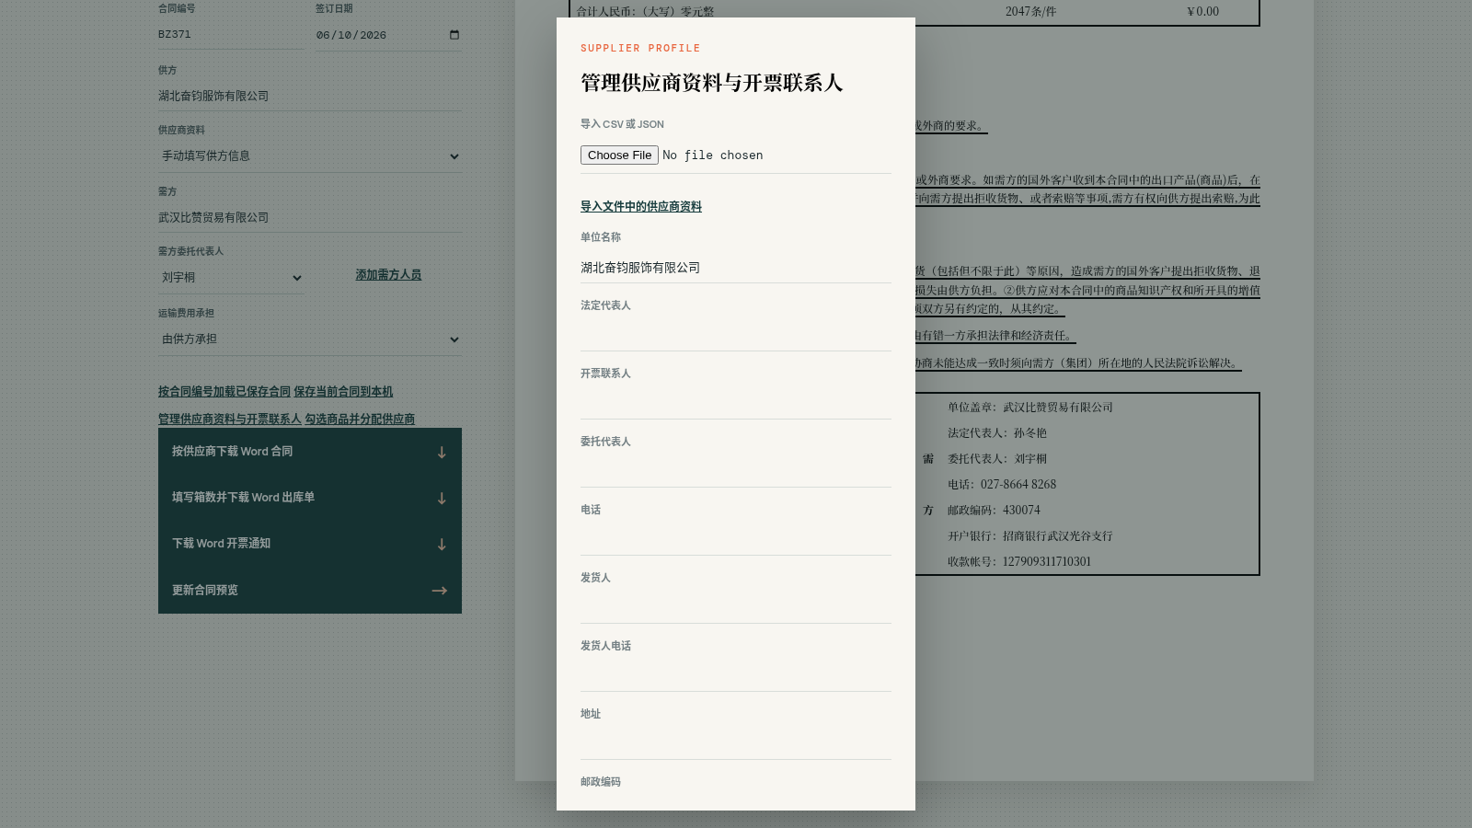Click the 签订日期 date field
This screenshot has width=1472, height=828.
(388, 35)
